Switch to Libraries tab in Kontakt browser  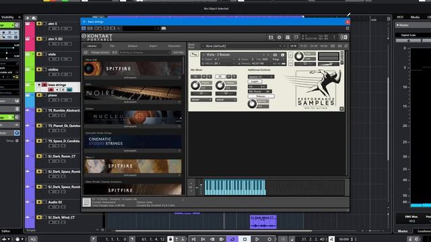[92, 46]
